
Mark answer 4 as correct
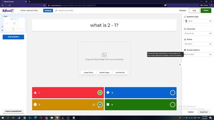tap(173, 93)
